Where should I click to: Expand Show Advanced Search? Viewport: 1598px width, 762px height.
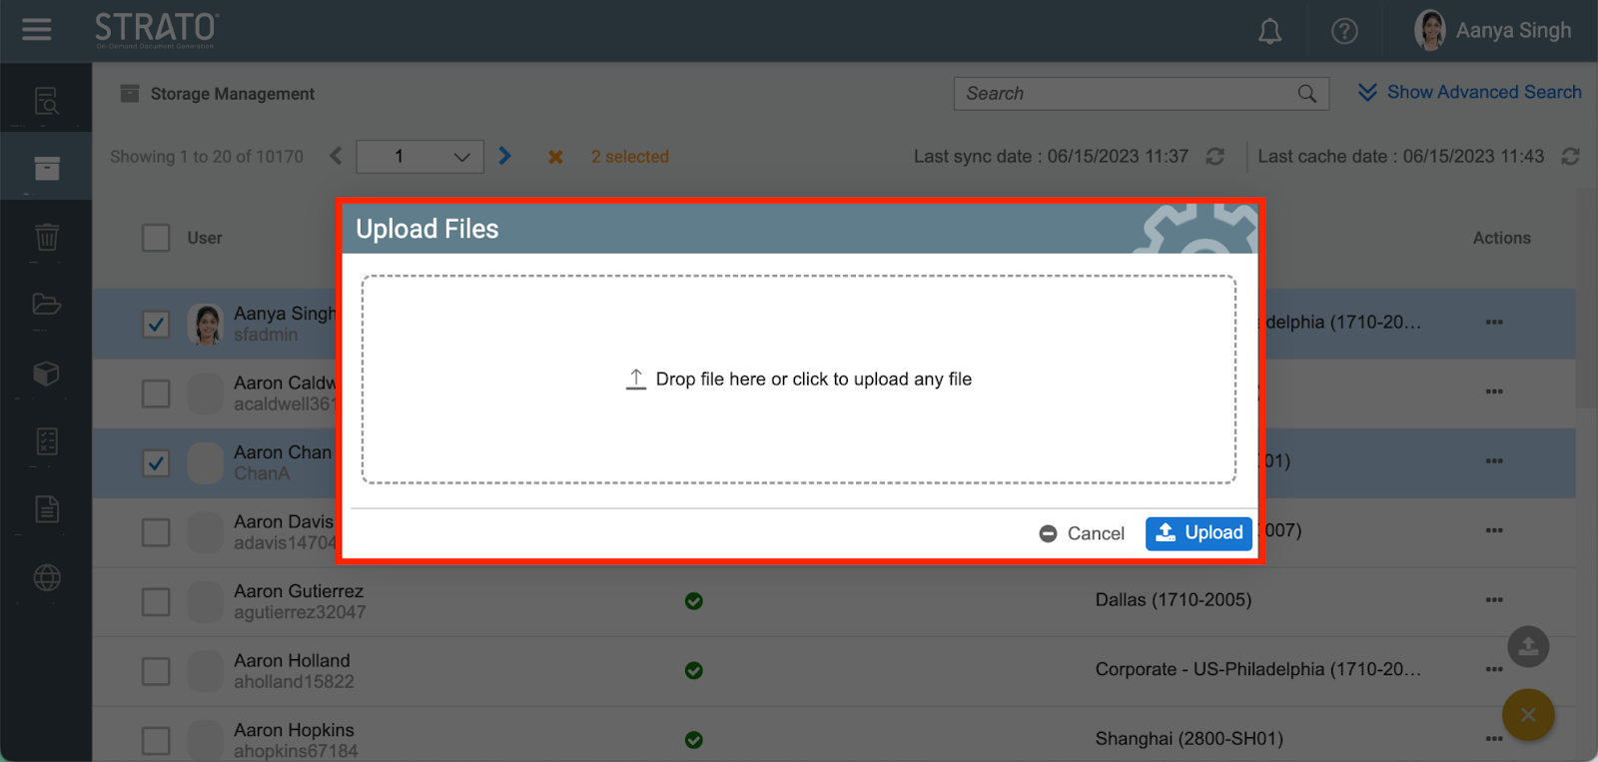[x=1469, y=93]
